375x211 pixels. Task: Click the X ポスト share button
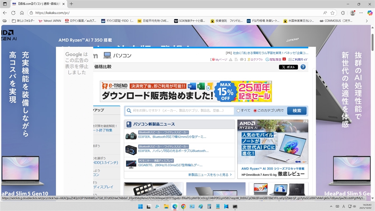[x=289, y=67]
